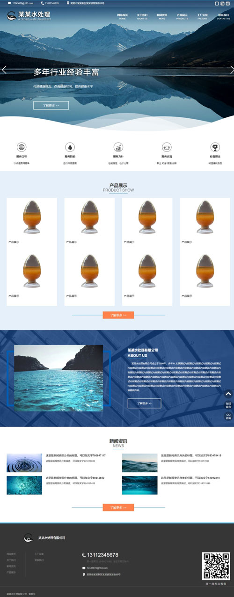
Task: Open the 在线留言 sidebar widget
Action: tap(228, 405)
